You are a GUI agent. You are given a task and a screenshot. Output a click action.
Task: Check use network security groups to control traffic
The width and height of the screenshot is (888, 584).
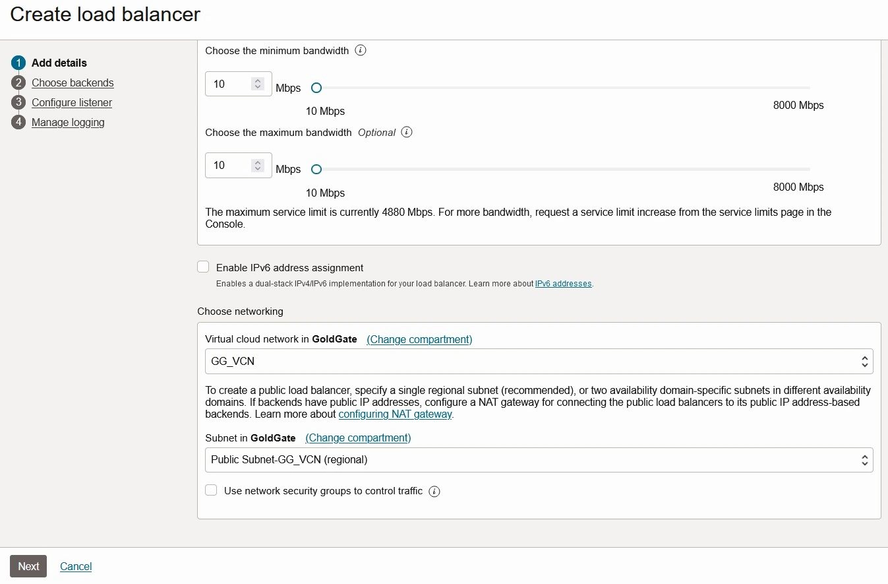211,490
